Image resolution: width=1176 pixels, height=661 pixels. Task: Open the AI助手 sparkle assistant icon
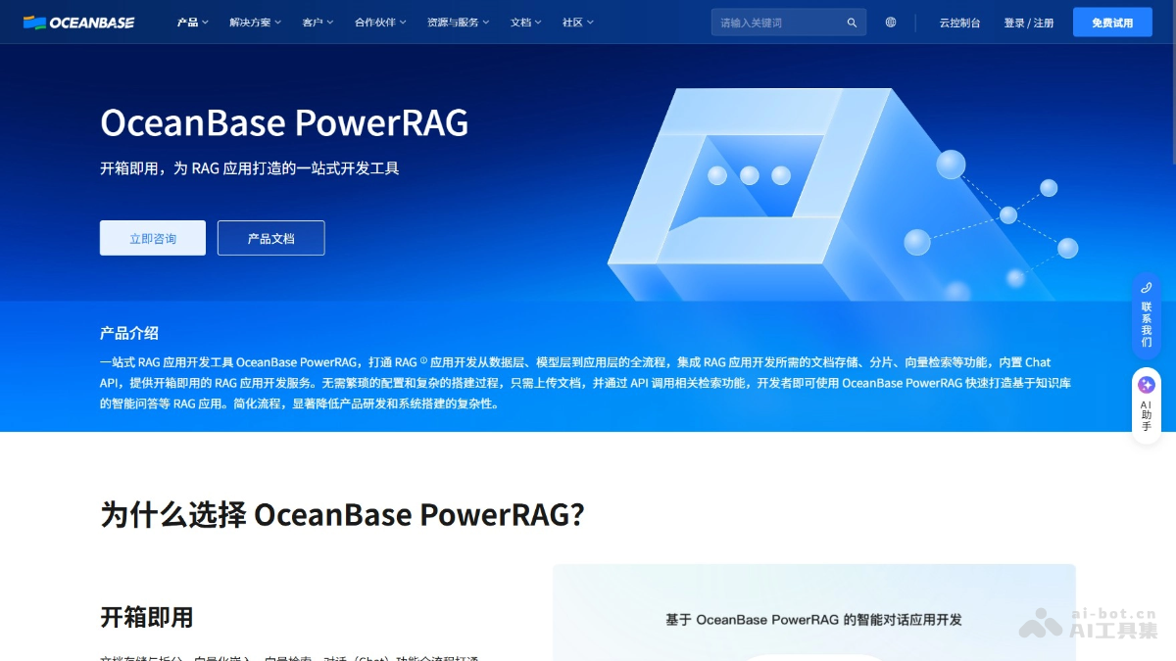(1146, 385)
